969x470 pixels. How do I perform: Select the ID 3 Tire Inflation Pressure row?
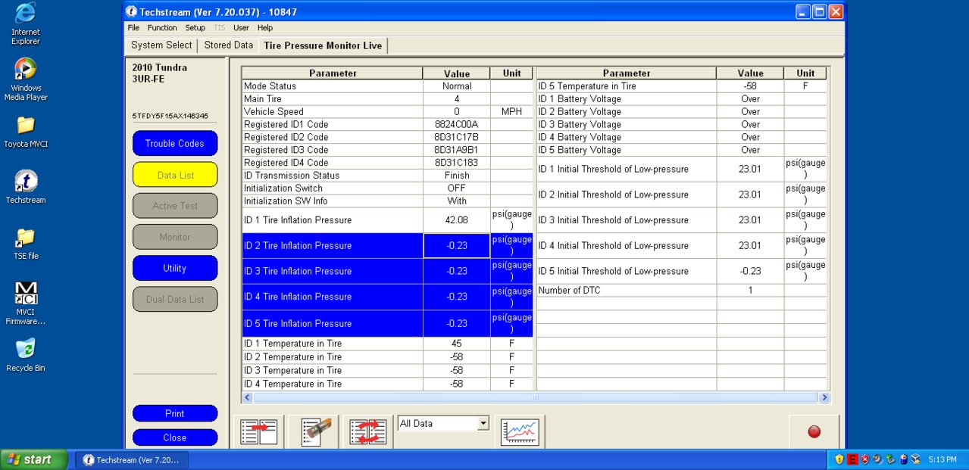[387, 272]
